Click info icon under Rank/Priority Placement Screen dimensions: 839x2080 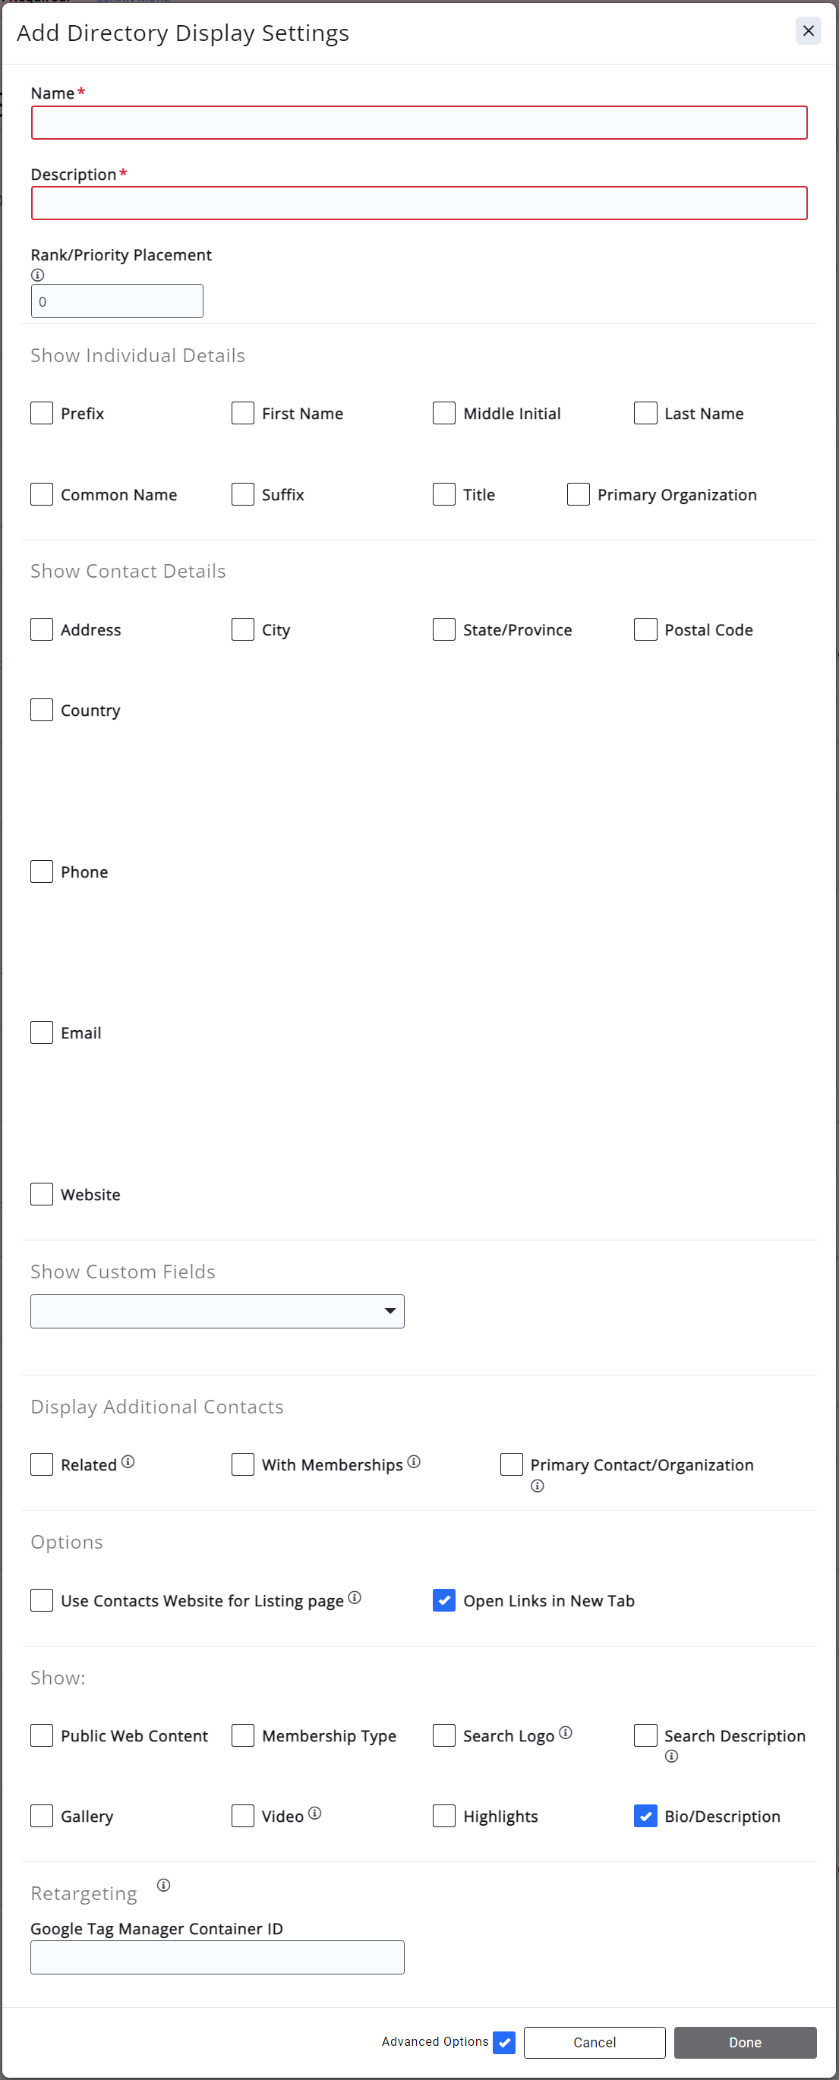[x=37, y=275]
